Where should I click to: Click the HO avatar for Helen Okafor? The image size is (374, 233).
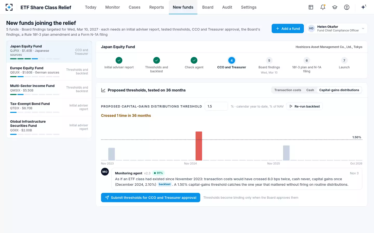coord(311,28)
